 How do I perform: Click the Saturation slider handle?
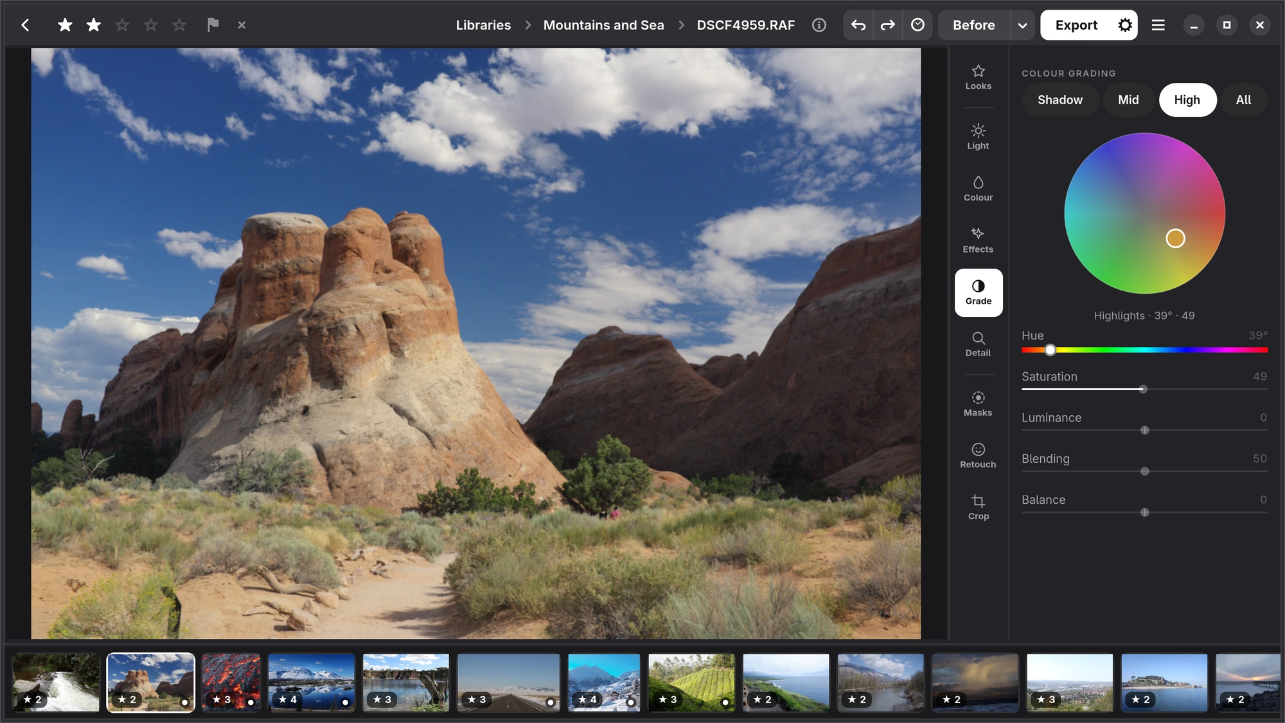(1142, 389)
